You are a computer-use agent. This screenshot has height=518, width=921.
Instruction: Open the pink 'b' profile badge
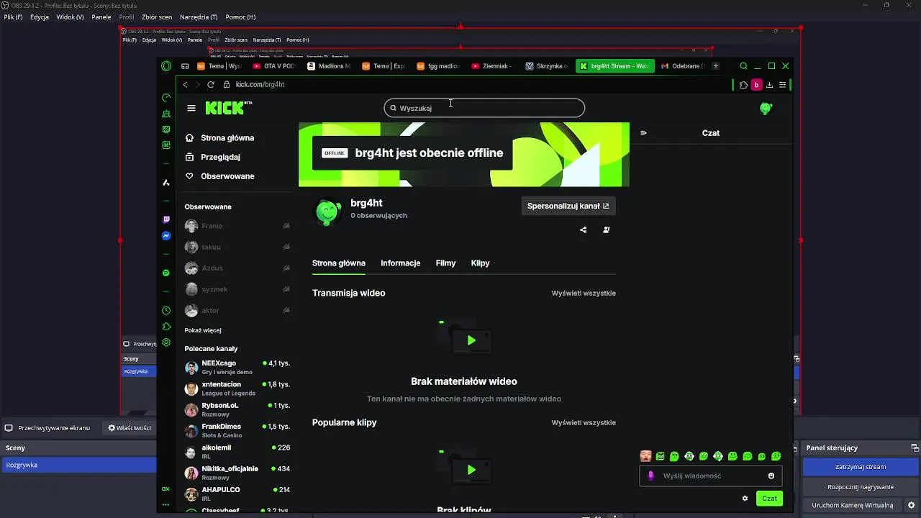(756, 84)
